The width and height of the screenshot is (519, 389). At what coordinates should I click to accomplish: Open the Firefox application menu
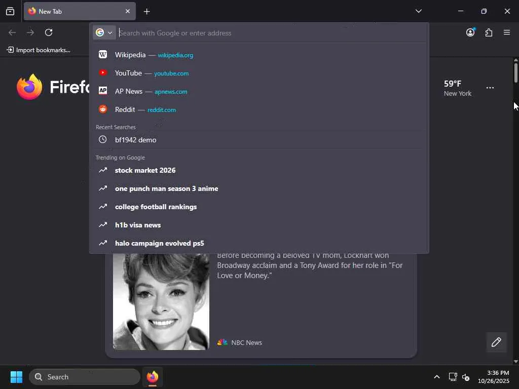pyautogui.click(x=507, y=32)
